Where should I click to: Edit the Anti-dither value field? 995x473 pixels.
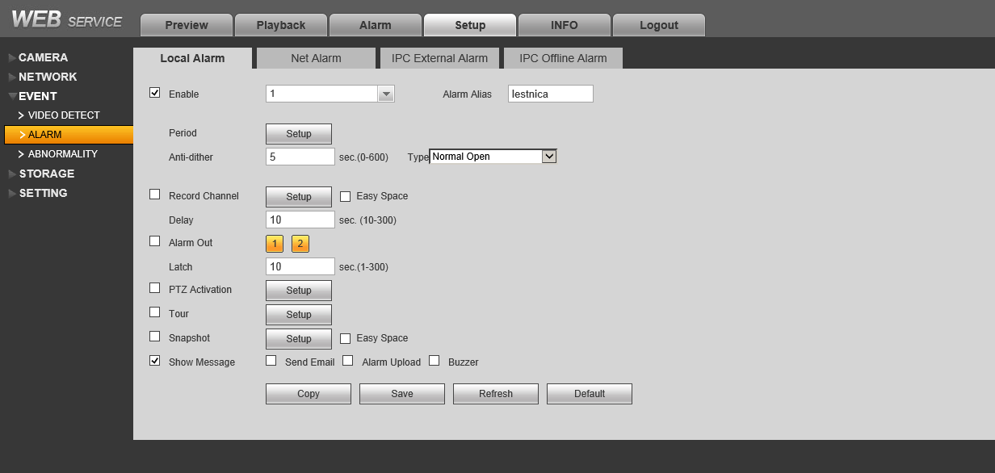tap(300, 157)
